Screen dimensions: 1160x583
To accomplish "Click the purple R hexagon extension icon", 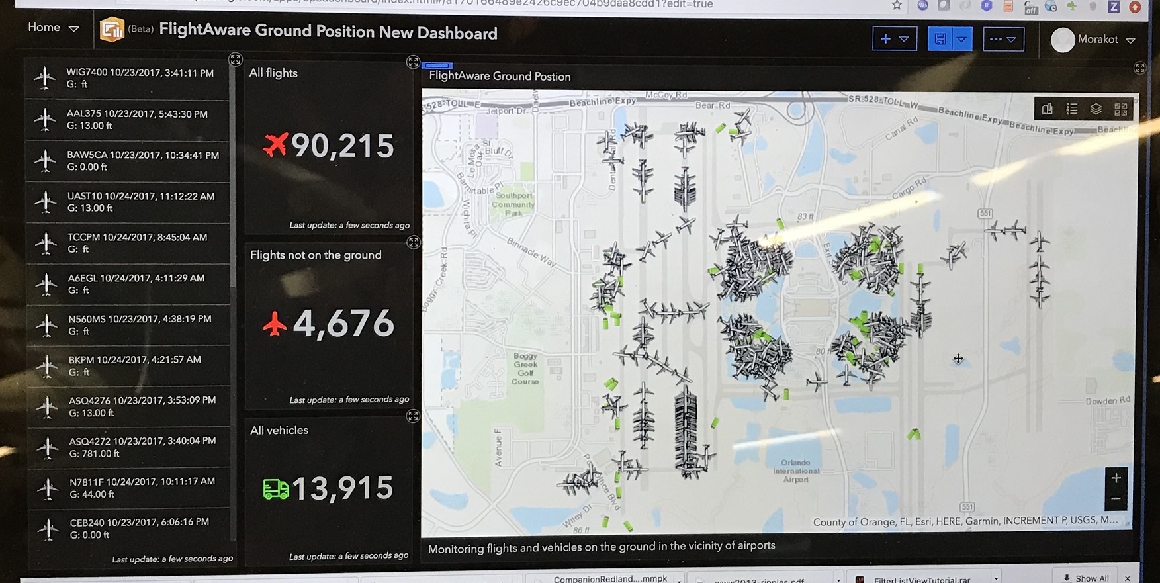I will pyautogui.click(x=986, y=5).
